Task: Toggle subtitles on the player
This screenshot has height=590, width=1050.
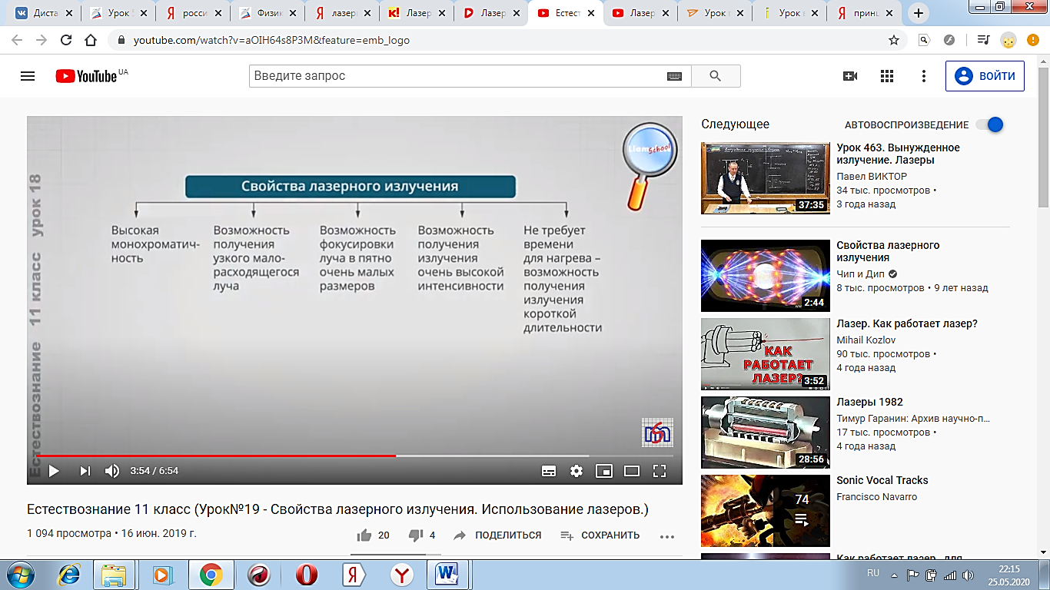Action: (x=549, y=471)
